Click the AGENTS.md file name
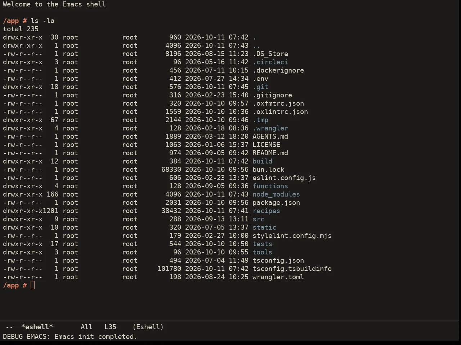461x345 pixels. [270, 137]
